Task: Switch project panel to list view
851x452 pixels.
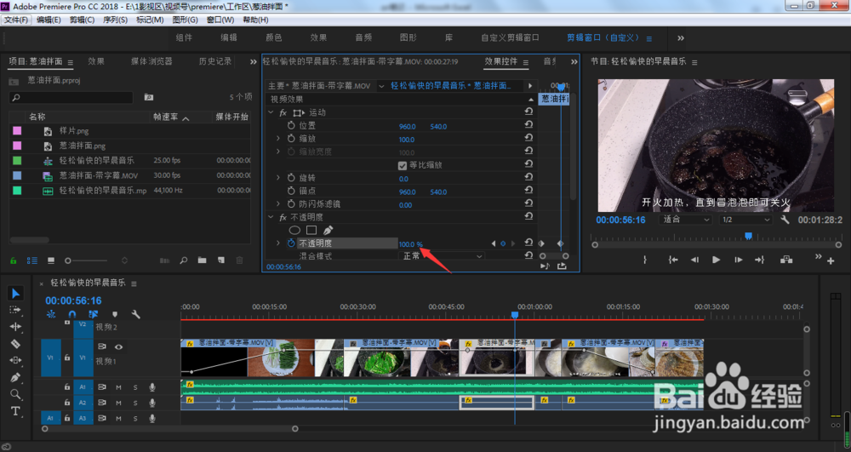Action: point(32,261)
